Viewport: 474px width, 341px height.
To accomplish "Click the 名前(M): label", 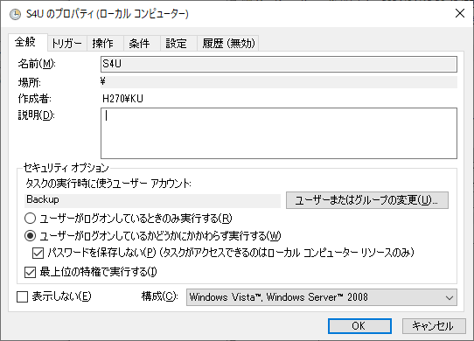I will pyautogui.click(x=37, y=64).
